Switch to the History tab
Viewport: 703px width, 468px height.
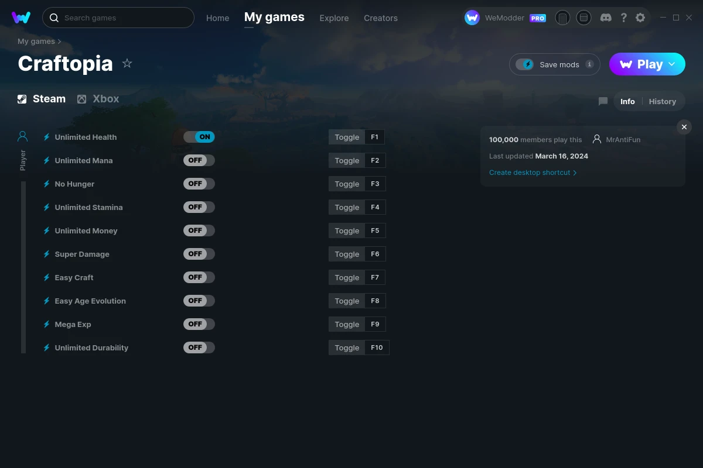[662, 101]
